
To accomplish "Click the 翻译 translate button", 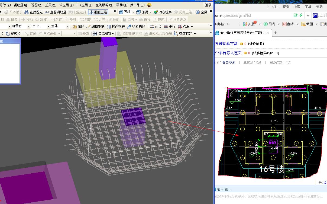I will 288,24.
